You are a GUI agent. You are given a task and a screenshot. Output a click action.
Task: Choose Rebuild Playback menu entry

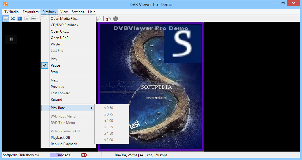(68, 144)
